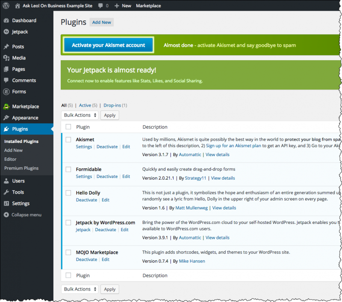Click the home icon beside site name

click(18, 6)
